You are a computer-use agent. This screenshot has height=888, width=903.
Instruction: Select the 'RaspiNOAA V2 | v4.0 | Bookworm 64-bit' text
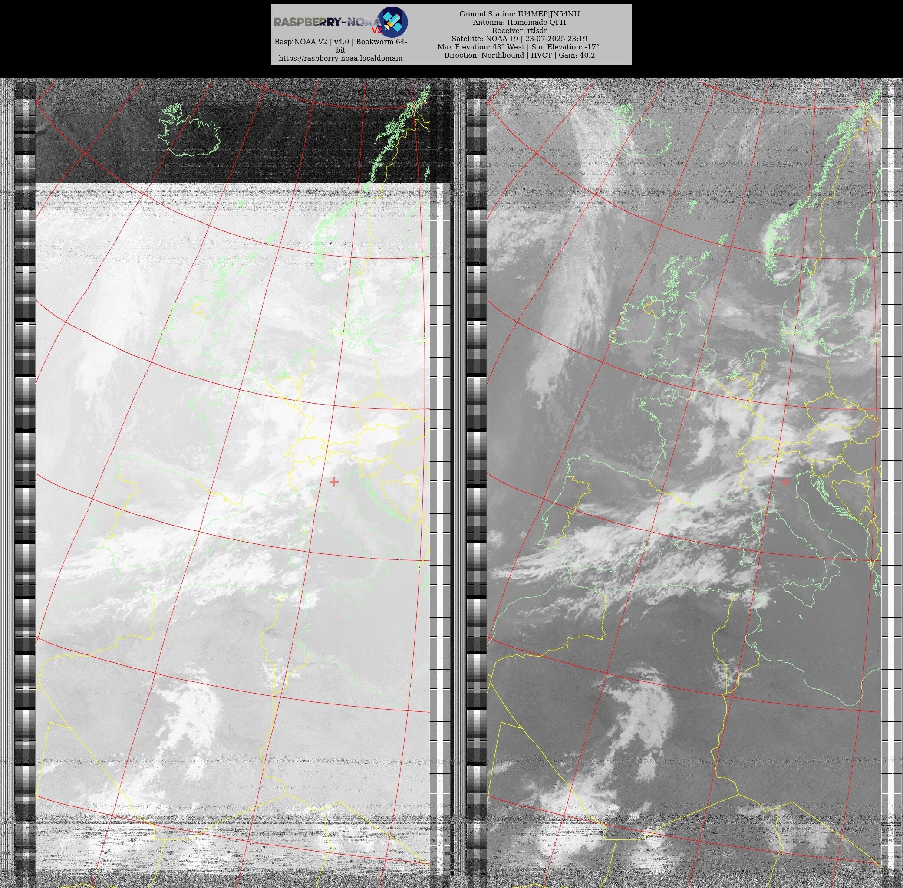pos(340,46)
